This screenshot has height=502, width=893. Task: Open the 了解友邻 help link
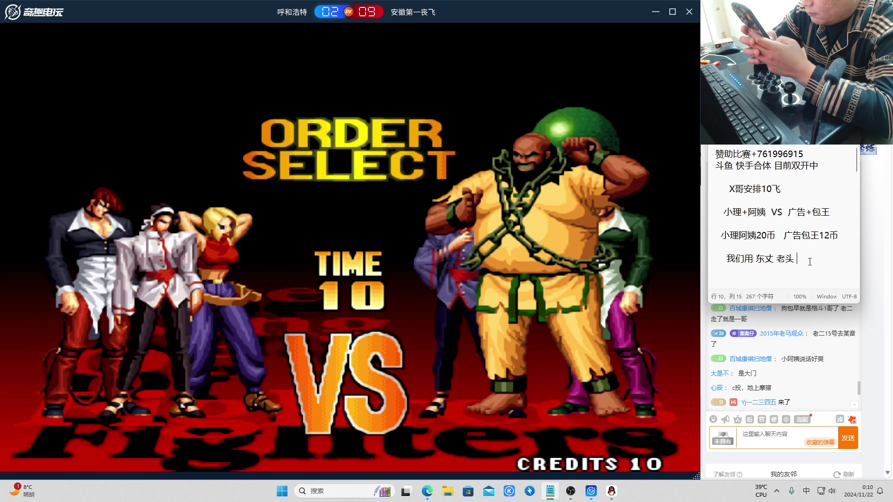coord(727,474)
